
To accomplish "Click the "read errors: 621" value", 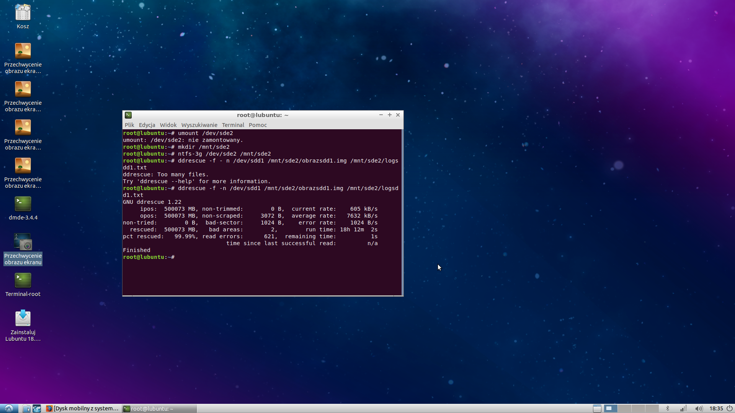I will (x=240, y=236).
